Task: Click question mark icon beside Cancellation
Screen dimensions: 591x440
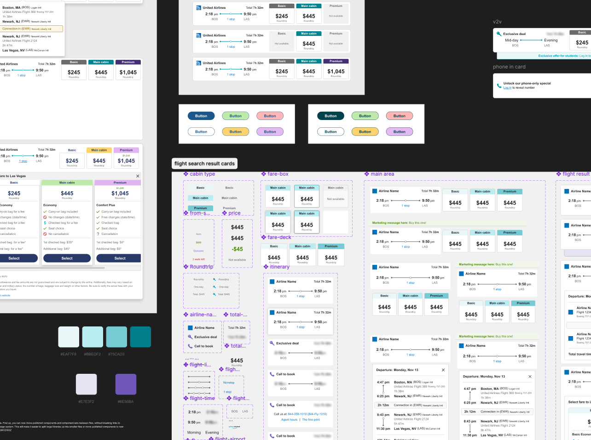Action: click(x=98, y=234)
